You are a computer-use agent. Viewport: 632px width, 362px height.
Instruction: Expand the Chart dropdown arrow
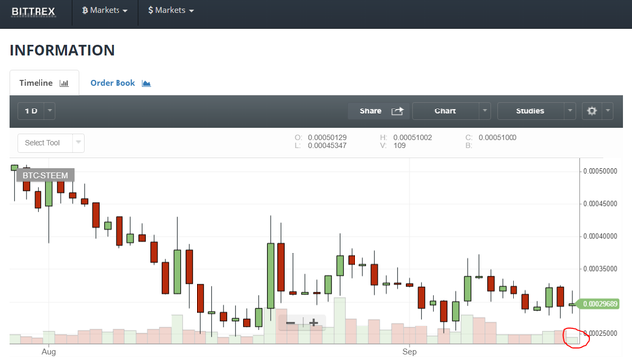tap(485, 110)
